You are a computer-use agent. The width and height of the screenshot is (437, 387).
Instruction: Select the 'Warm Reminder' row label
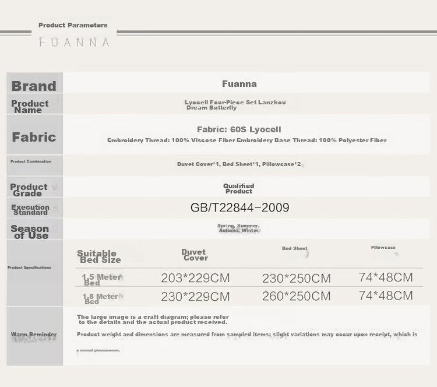(x=34, y=335)
